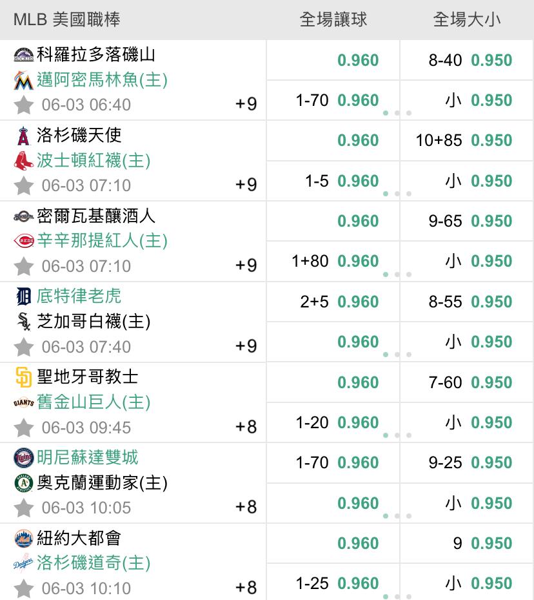The width and height of the screenshot is (534, 600).
Task: Favorite the 06-03 06:40 game star
Action: pos(24,105)
